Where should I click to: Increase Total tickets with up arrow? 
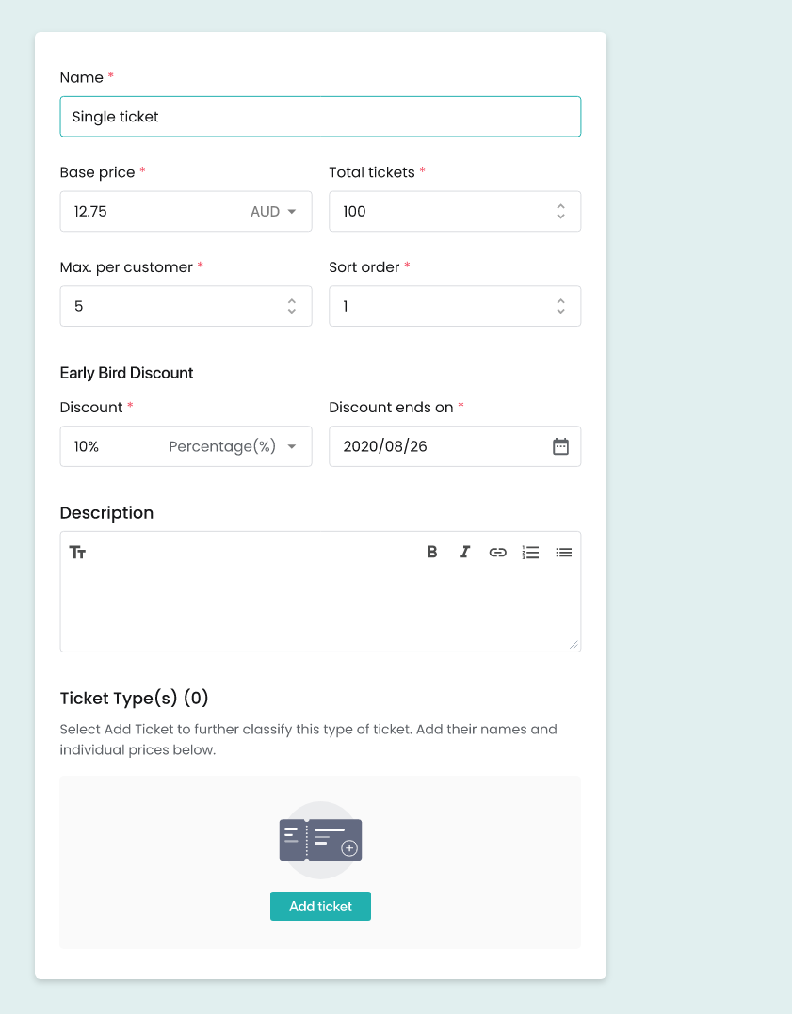(560, 206)
